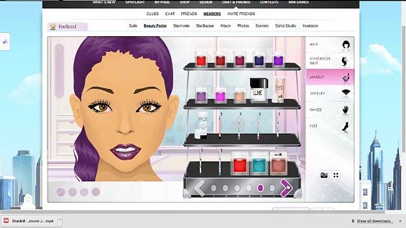Open Stardesign Hair seahorse icon
The width and height of the screenshot is (406, 228).
(344, 61)
